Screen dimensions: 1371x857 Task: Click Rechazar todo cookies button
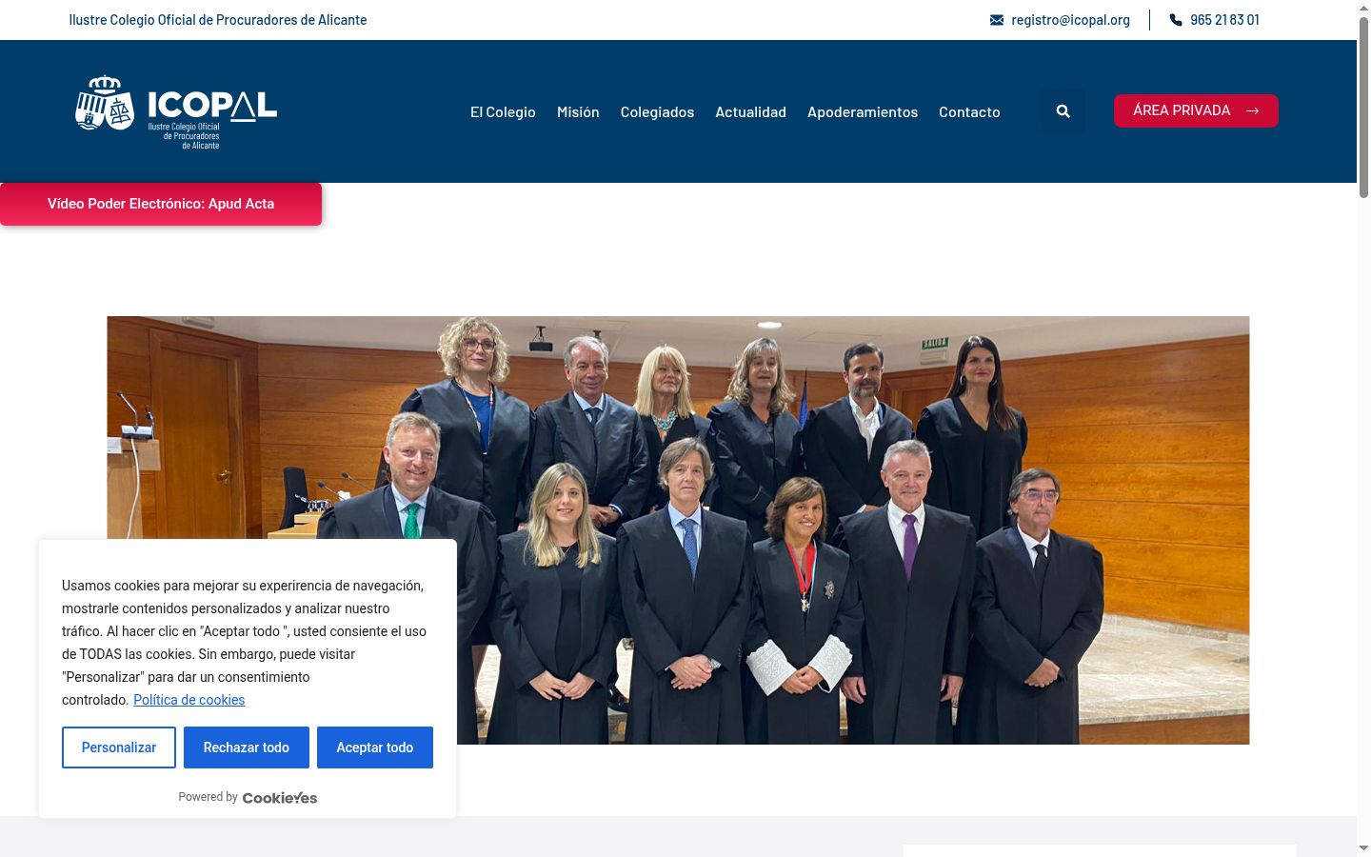[247, 747]
